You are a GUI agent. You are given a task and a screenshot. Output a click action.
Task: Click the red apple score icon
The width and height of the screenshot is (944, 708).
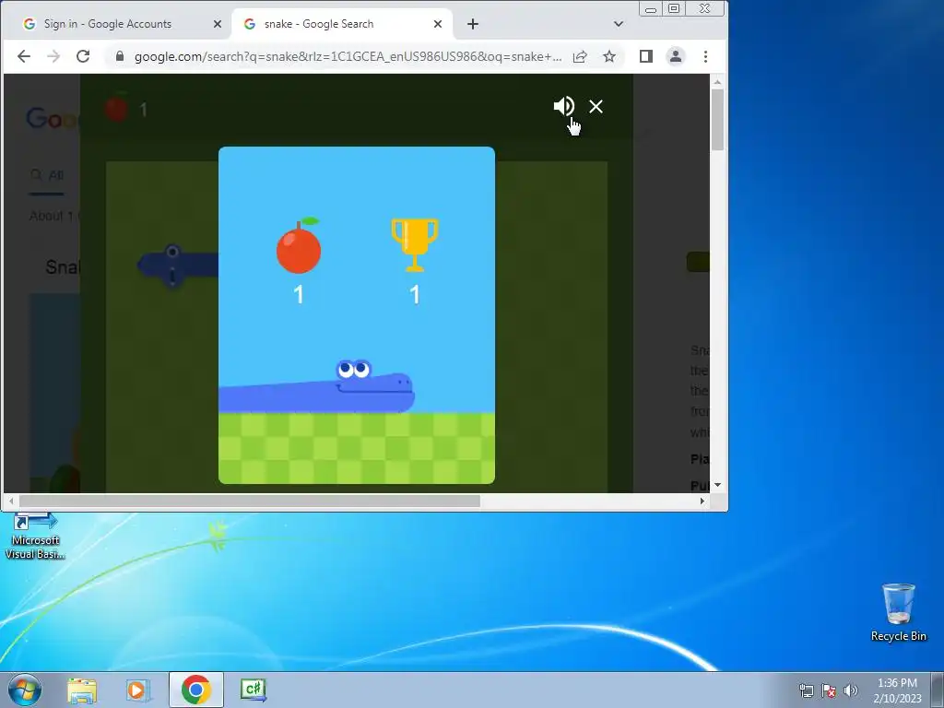coord(299,245)
